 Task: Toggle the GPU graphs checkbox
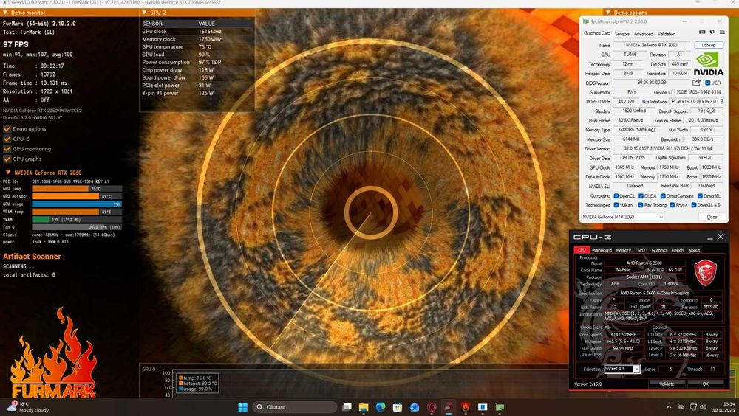(x=7, y=159)
